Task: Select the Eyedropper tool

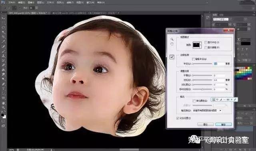Action: pyautogui.click(x=3, y=42)
